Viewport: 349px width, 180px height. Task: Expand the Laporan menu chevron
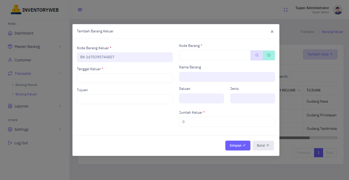pyautogui.click(x=60, y=106)
